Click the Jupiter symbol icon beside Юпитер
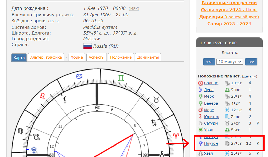The image size is (268, 157). 200,117
